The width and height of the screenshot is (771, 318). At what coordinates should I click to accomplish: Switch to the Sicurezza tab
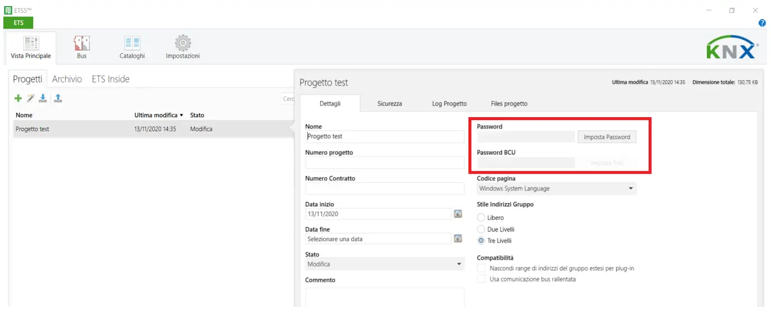click(x=390, y=104)
